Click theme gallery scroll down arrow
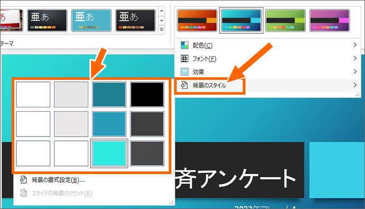365x209 pixels. coord(161,21)
